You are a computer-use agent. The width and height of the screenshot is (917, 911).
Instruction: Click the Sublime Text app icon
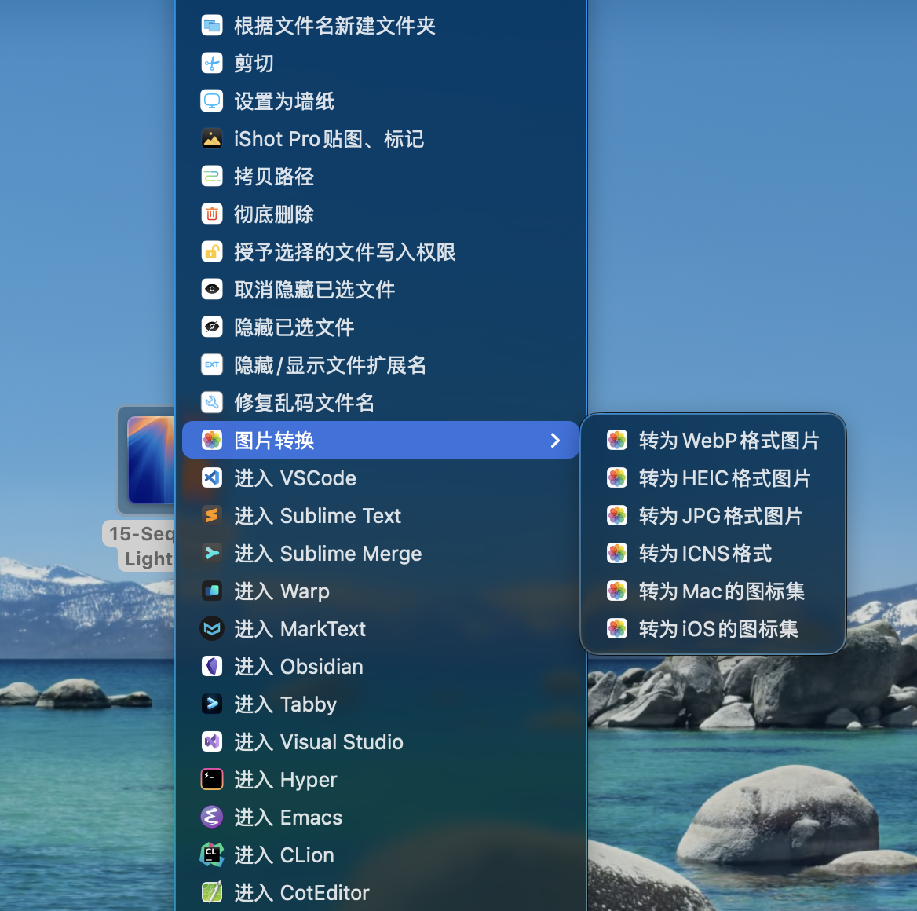[x=212, y=516]
